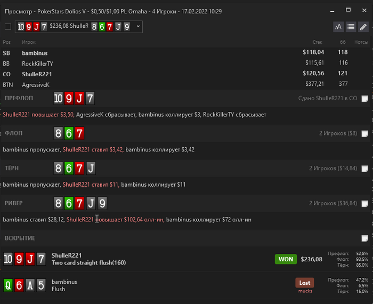Add a note on the ВСКРЫТИЕ section
Screen dimensions: 373x304
coord(364,238)
